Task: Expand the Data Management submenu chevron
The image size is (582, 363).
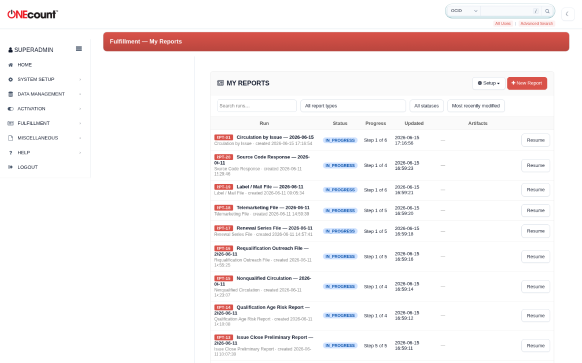Action: 80,94
